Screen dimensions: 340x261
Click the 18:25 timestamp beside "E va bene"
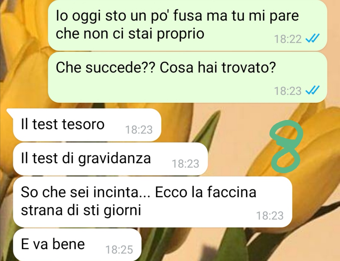point(119,250)
